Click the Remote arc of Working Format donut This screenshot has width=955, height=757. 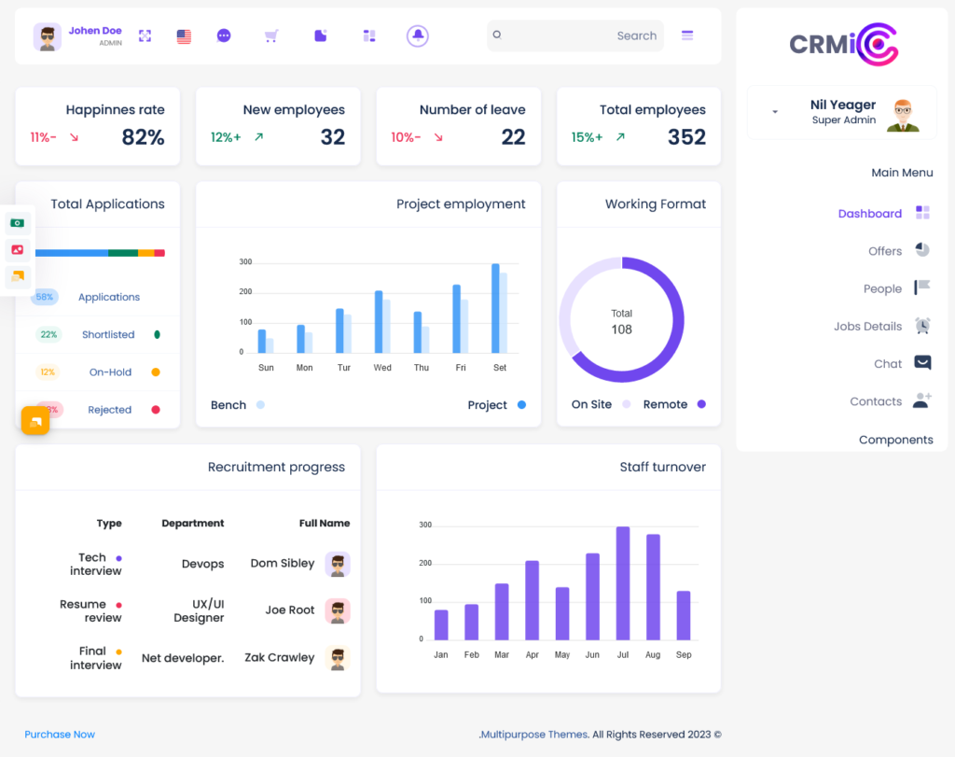coord(678,320)
